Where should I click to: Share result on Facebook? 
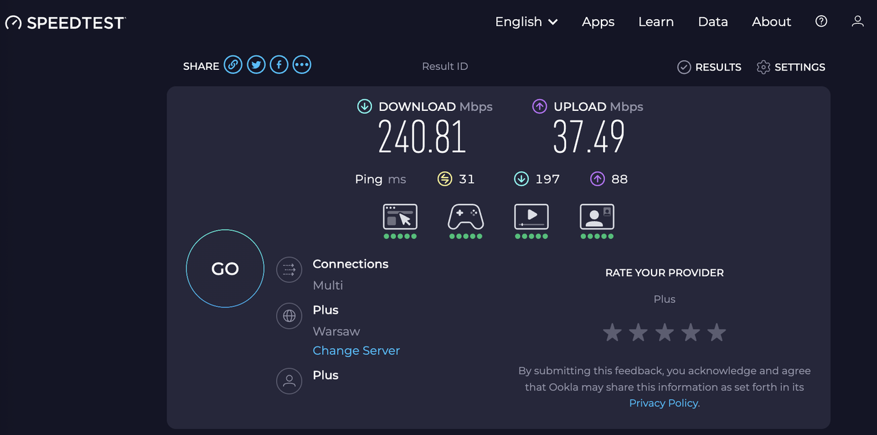[279, 65]
